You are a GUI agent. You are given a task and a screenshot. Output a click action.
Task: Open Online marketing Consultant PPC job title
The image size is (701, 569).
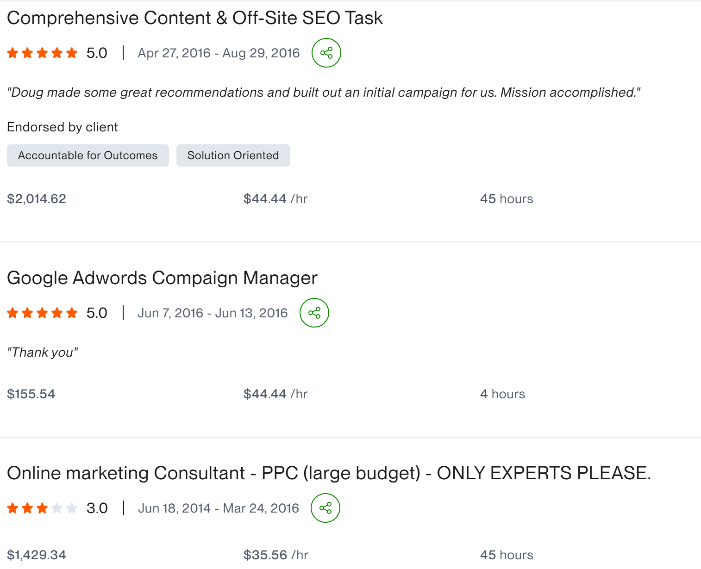tap(329, 473)
